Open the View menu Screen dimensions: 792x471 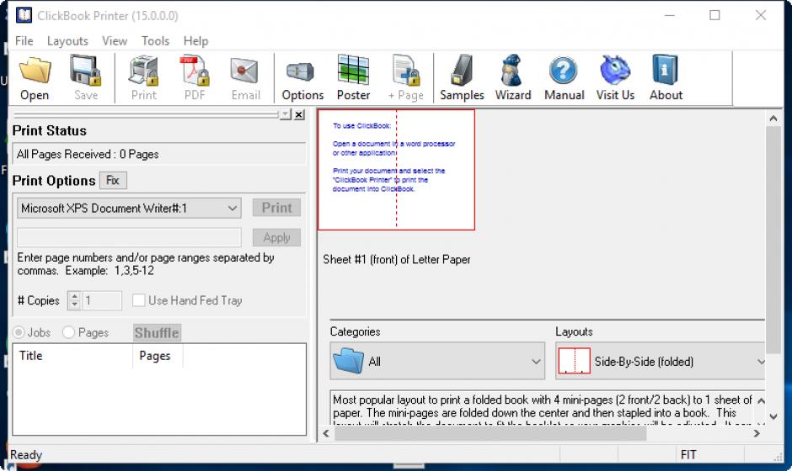pos(115,41)
